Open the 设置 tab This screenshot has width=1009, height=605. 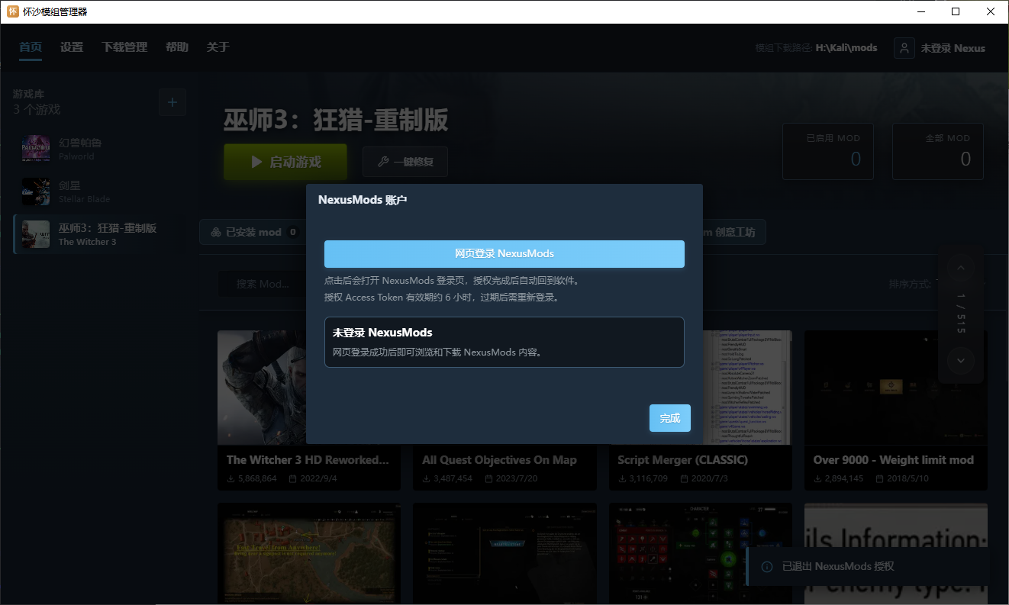point(72,47)
